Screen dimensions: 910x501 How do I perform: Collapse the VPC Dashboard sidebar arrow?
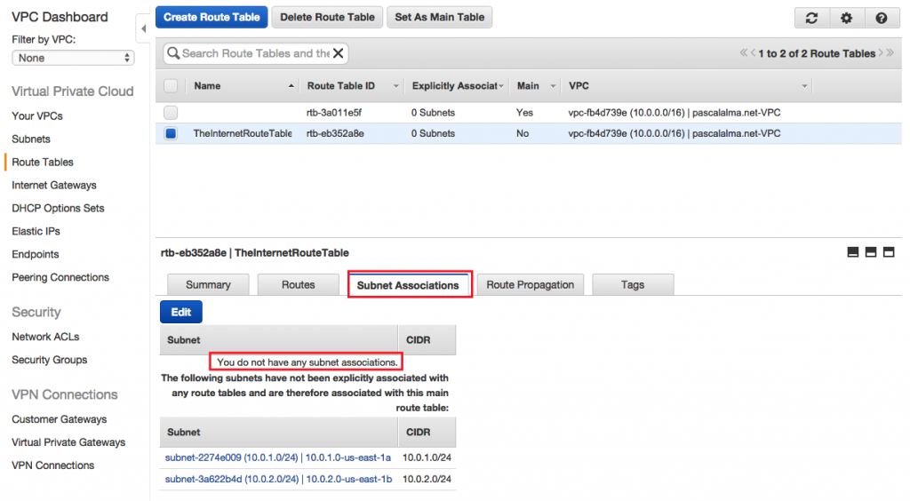(x=143, y=29)
